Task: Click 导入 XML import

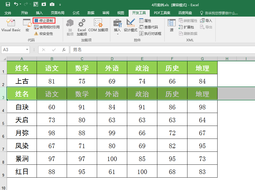Action: coord(206,21)
